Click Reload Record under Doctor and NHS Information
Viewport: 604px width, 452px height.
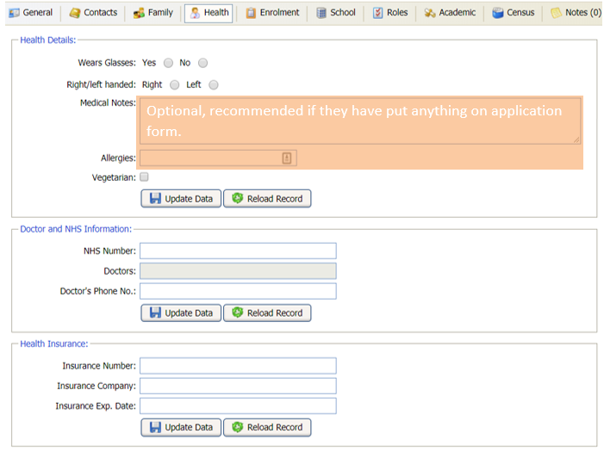267,313
